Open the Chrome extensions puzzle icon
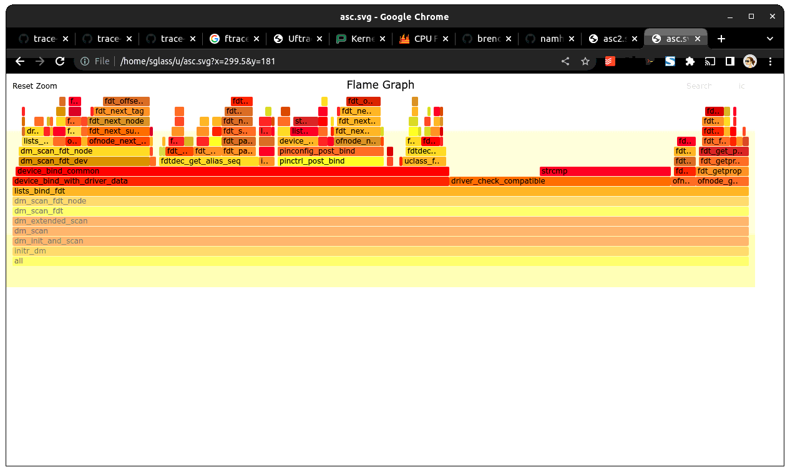This screenshot has height=472, width=790. [690, 61]
